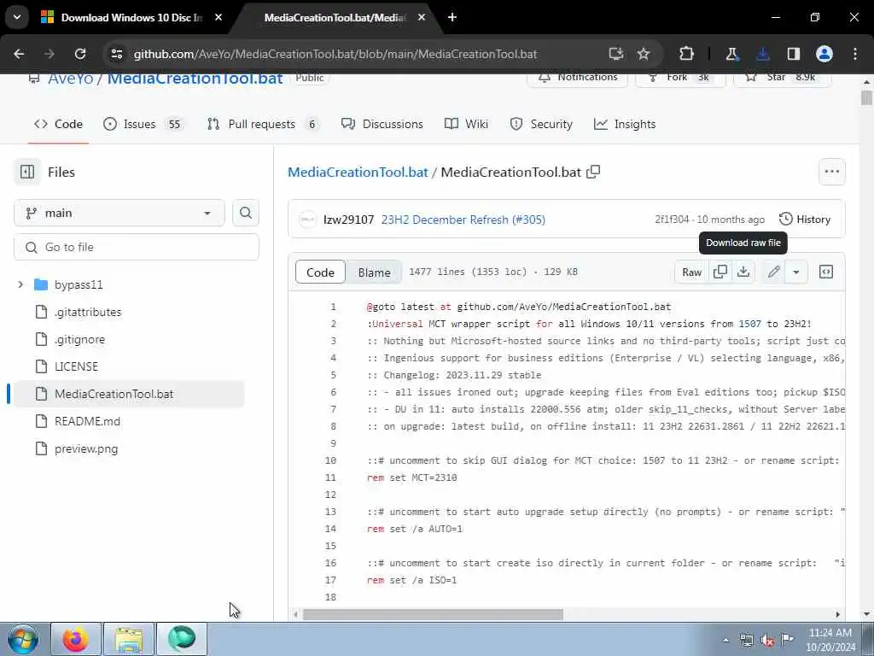Focus the Go to file field

click(137, 247)
